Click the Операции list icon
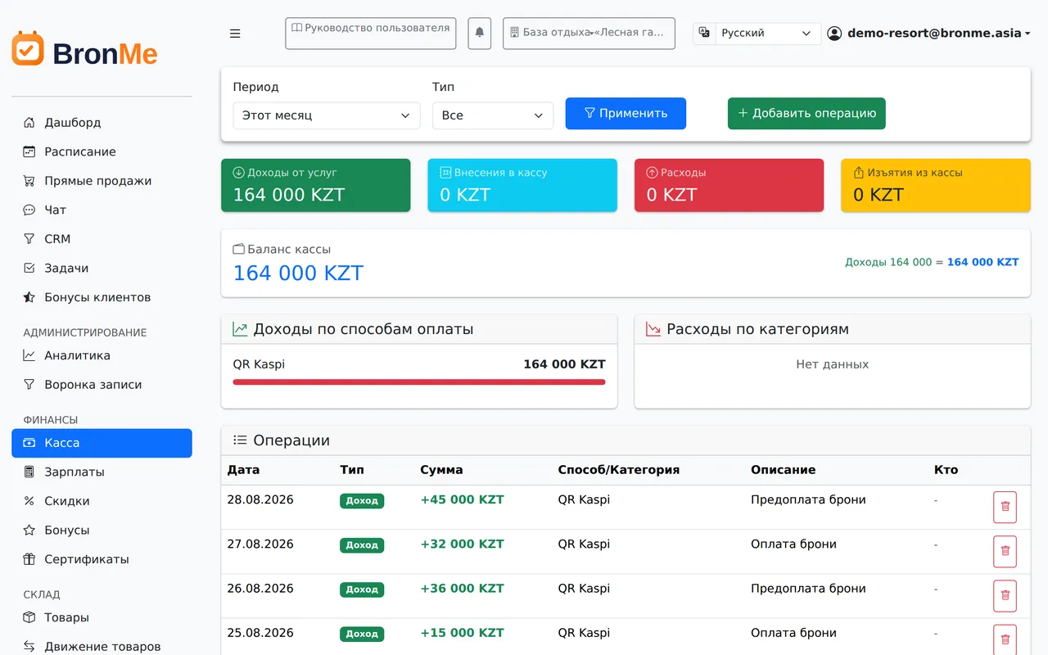 (240, 440)
